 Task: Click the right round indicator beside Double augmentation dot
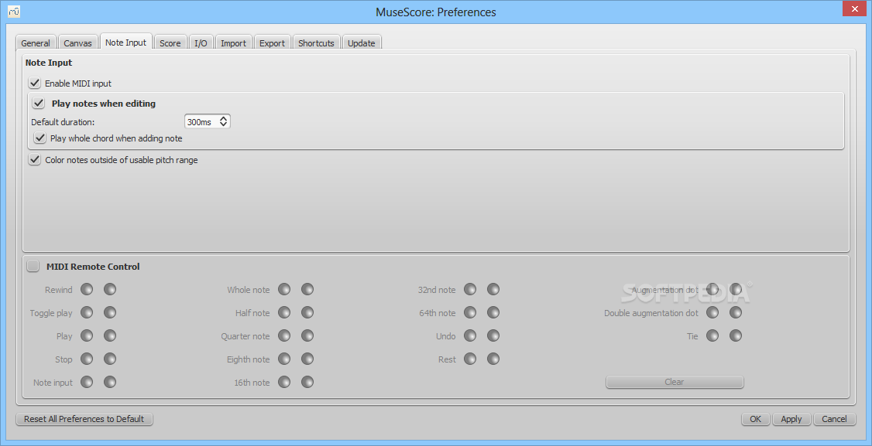[736, 313]
